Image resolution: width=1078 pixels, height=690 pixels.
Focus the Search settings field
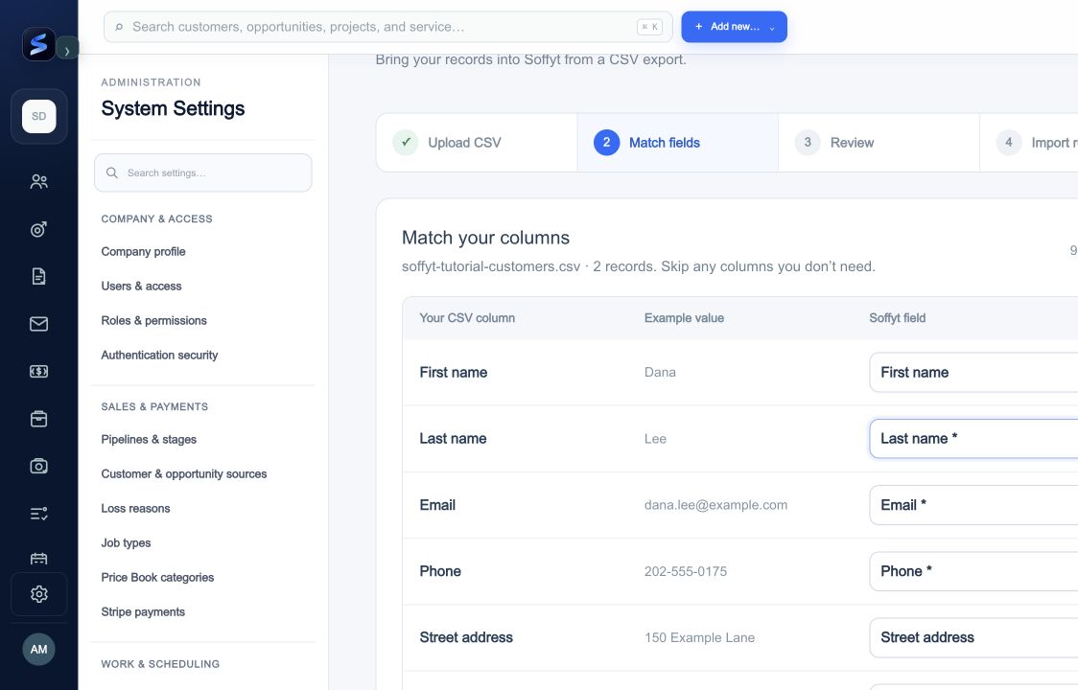click(x=202, y=172)
